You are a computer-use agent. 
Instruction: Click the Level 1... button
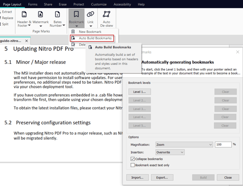pos(139,92)
